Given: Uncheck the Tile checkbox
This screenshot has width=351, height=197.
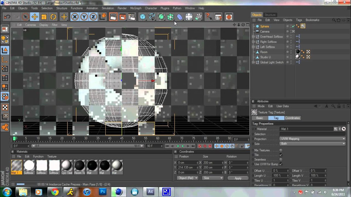Looking at the screenshot, I should [281, 155].
